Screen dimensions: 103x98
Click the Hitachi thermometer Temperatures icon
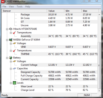(14, 33)
